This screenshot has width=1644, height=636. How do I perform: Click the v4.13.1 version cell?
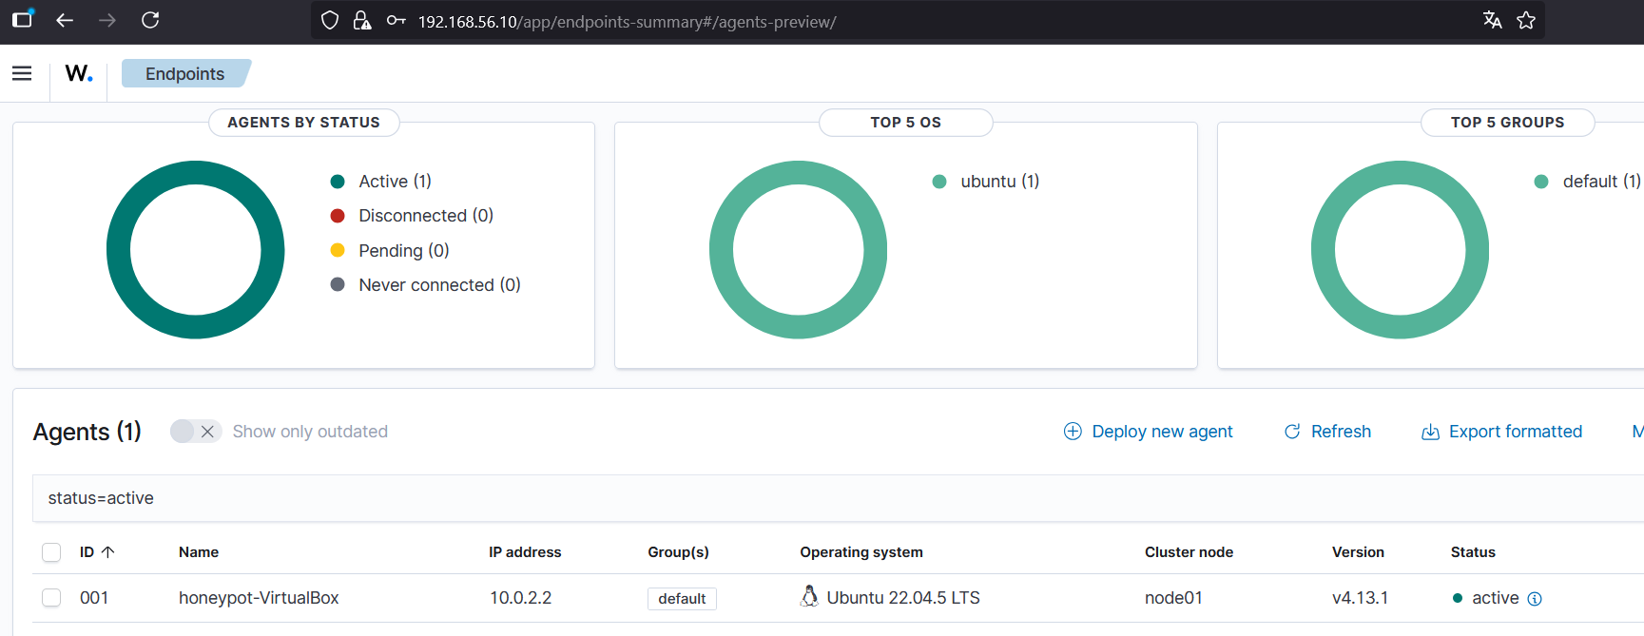pos(1360,598)
